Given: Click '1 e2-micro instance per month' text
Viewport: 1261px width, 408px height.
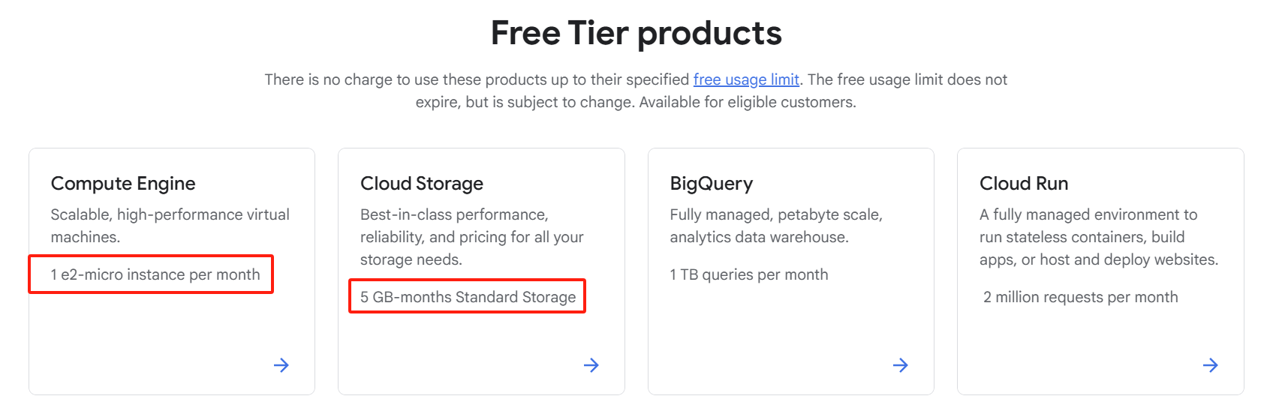Looking at the screenshot, I should point(155,274).
